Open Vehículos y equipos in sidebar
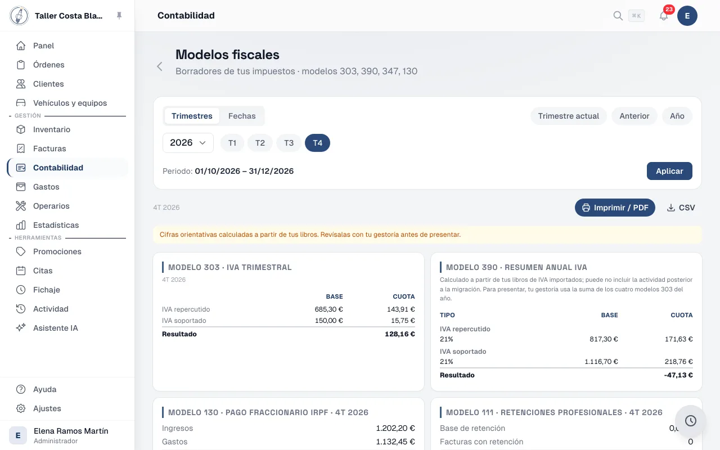Image resolution: width=720 pixels, height=450 pixels. [67, 103]
